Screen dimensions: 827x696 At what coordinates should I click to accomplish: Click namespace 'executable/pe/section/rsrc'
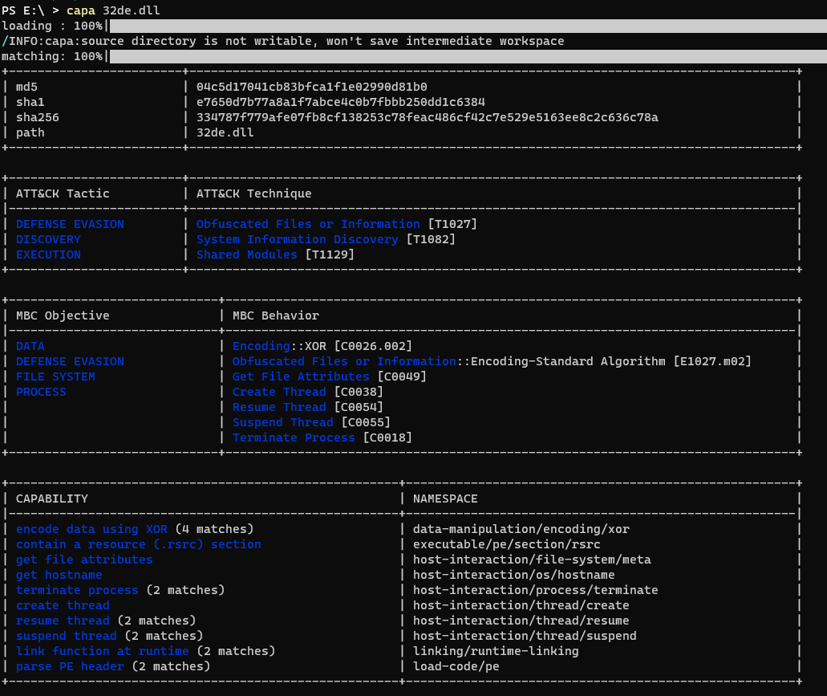[507, 544]
